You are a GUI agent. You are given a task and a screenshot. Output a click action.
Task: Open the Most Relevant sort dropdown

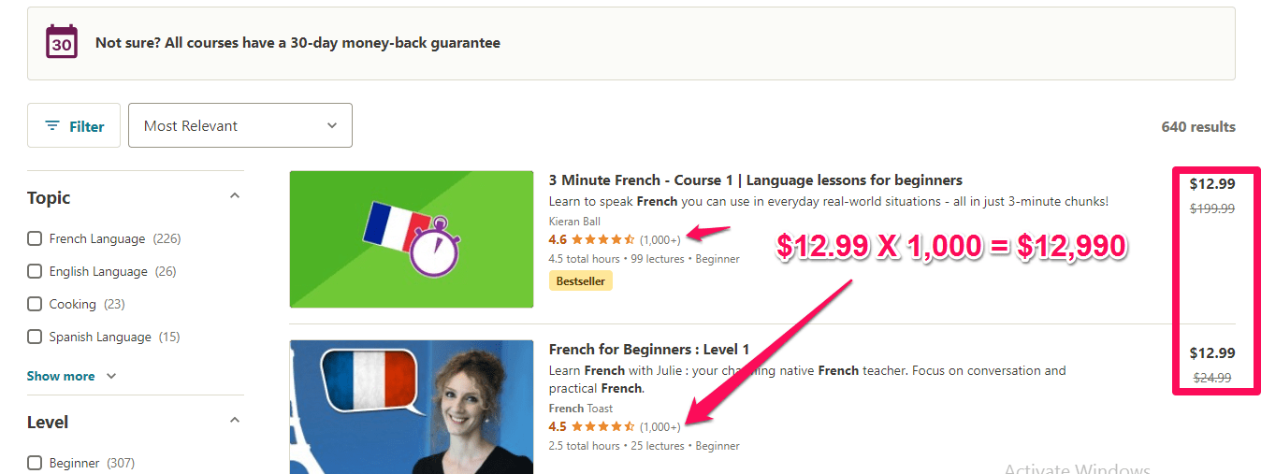pyautogui.click(x=239, y=126)
